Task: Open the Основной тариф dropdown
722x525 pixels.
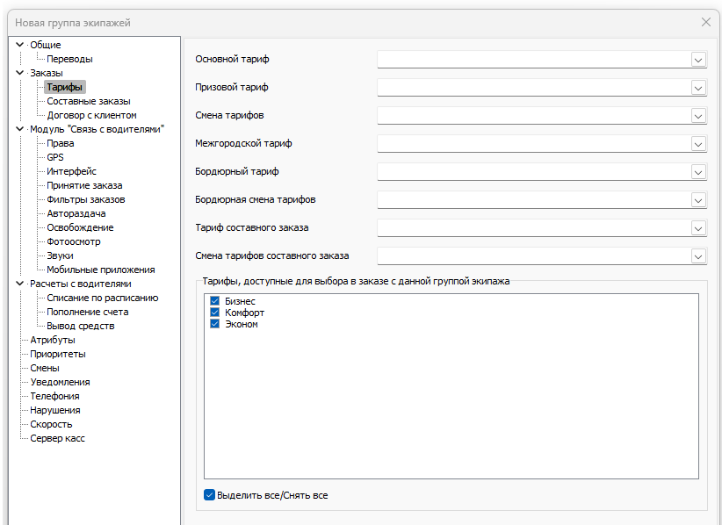Action: point(698,60)
